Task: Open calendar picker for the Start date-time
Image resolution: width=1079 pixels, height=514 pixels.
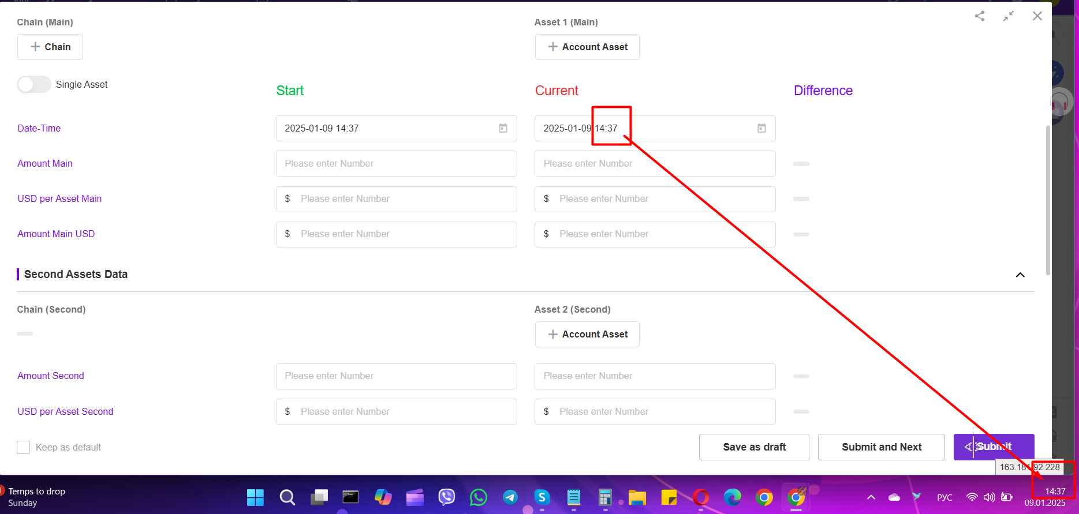Action: (x=503, y=128)
